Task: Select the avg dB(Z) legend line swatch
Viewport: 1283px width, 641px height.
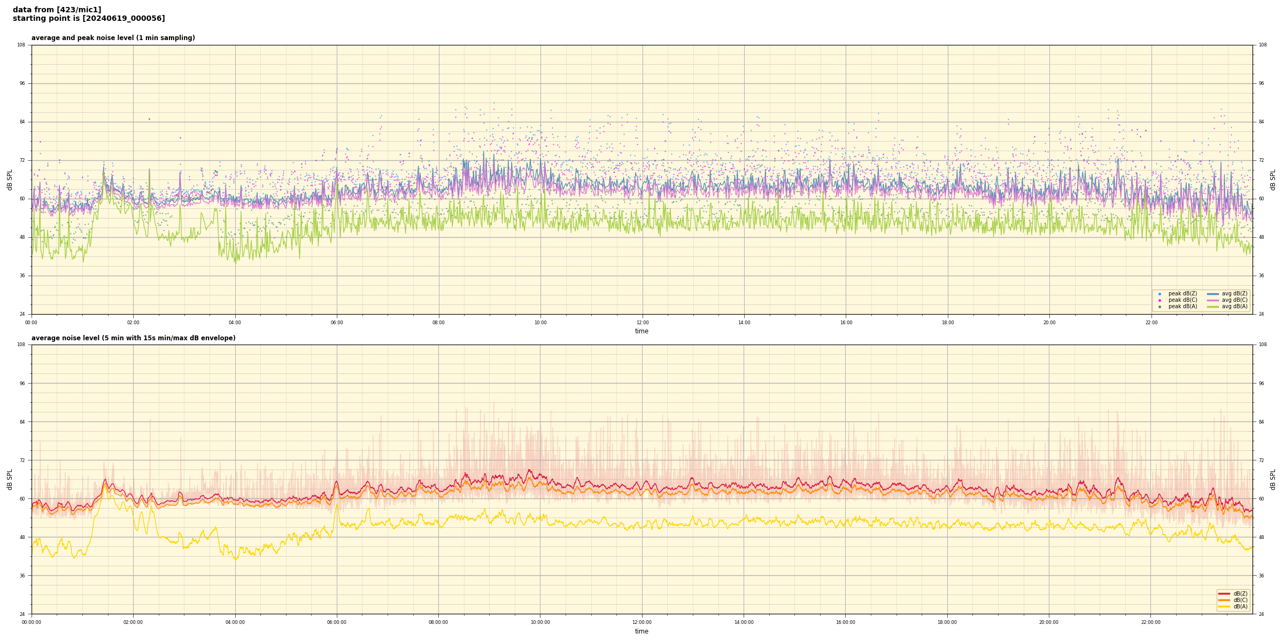Action: [1213, 294]
